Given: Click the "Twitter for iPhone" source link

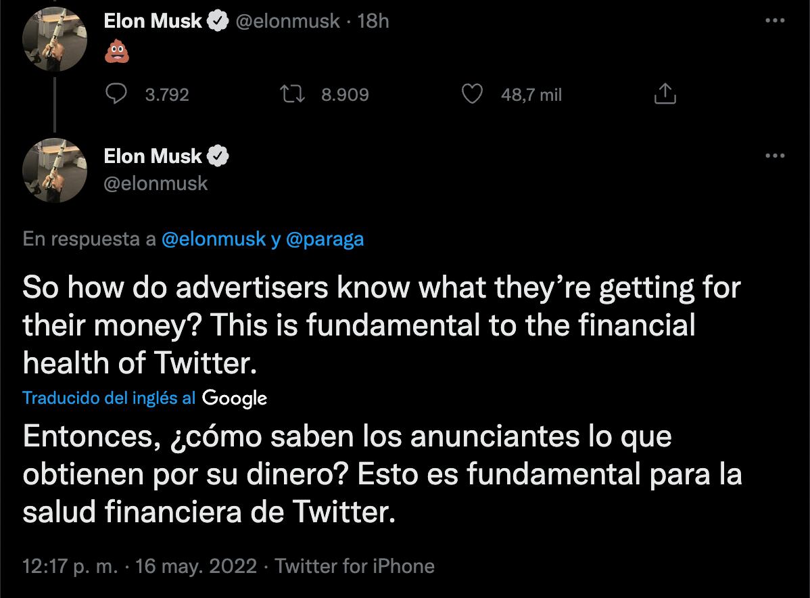Looking at the screenshot, I should click(x=355, y=566).
